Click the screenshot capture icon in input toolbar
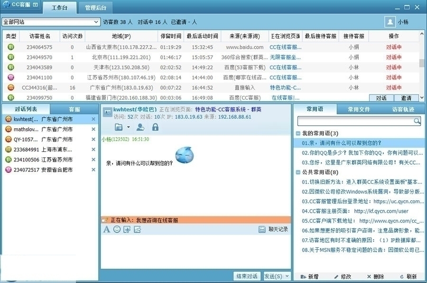 [x=127, y=229]
